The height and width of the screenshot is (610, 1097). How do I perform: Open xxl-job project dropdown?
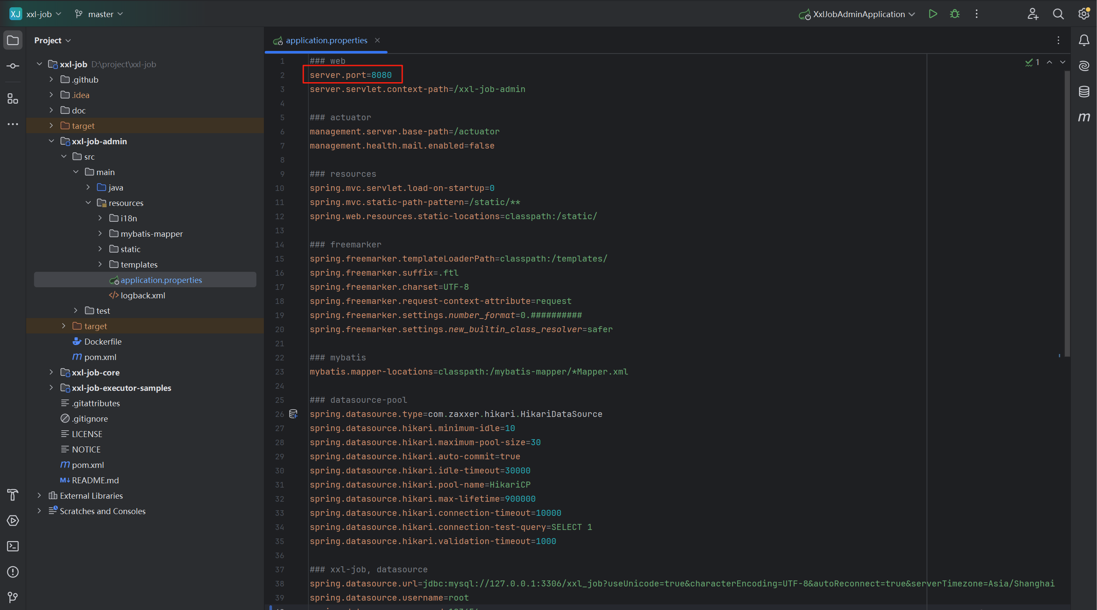point(36,14)
